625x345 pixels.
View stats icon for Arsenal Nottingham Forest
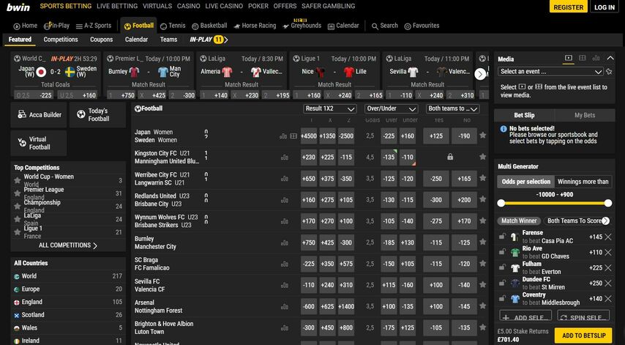point(285,307)
